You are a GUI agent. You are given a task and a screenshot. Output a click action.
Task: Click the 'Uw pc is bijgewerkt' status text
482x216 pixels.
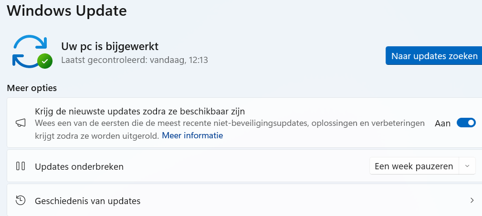pyautogui.click(x=110, y=46)
